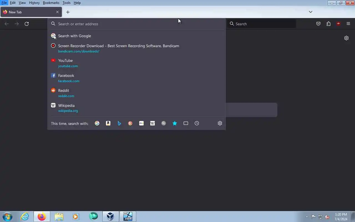Open the muted volume tray icon
Screen dimensions: 355x222
[327, 217]
